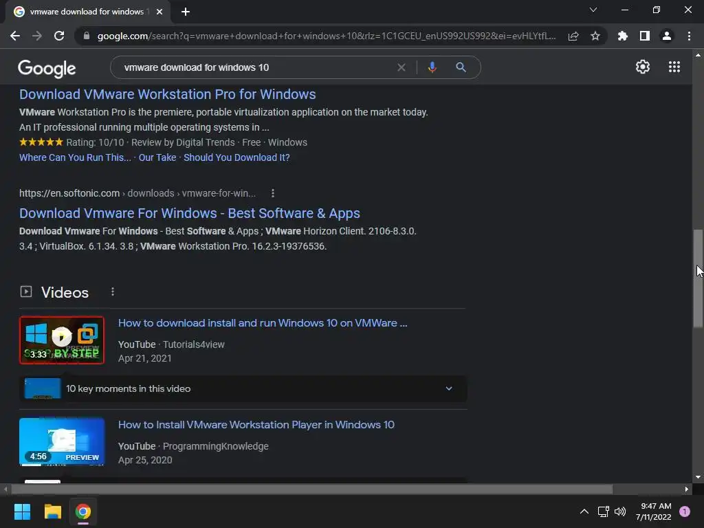704x528 pixels.
Task: Open Should You Download It sitelink
Action: 236,157
